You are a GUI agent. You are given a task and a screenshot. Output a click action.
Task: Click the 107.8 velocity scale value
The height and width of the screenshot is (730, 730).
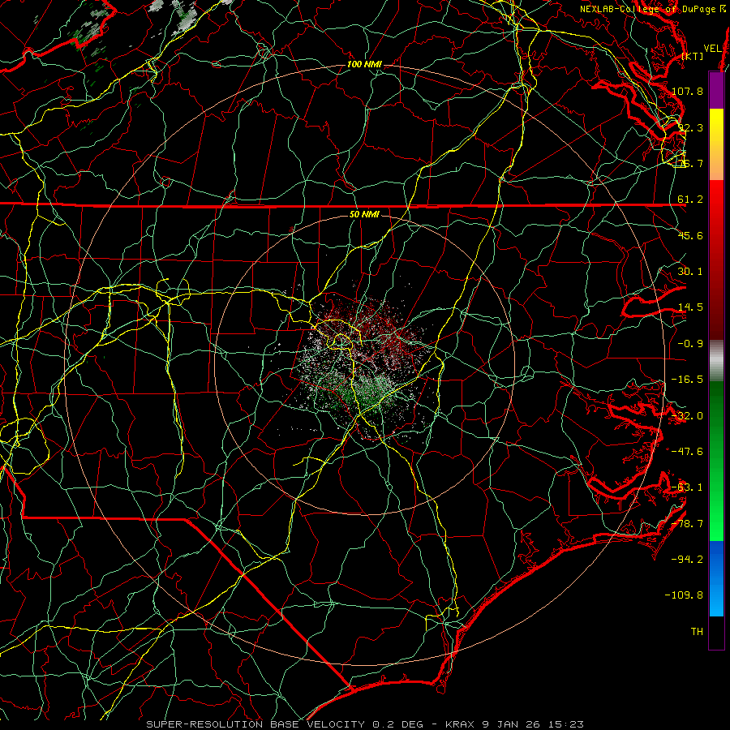tap(687, 91)
